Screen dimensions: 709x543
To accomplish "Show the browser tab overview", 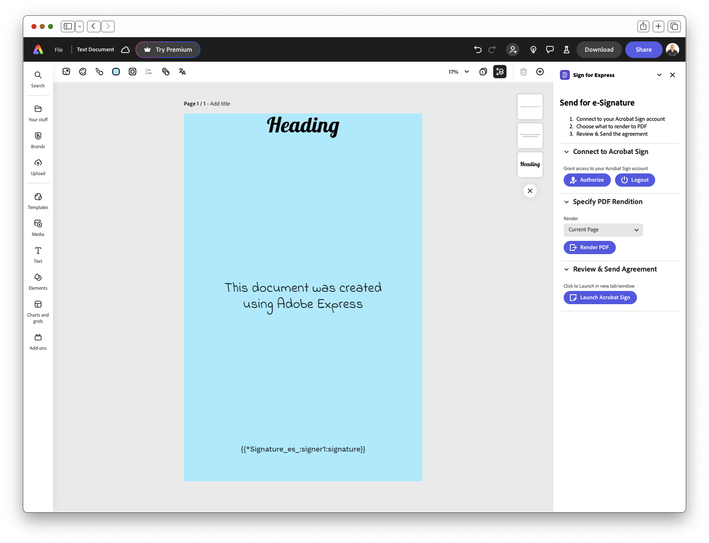I will coord(674,26).
